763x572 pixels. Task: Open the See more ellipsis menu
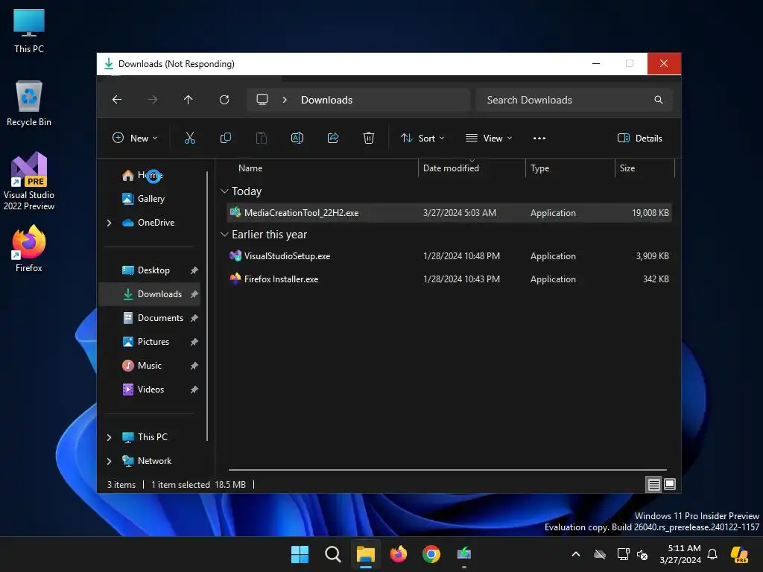tap(539, 138)
